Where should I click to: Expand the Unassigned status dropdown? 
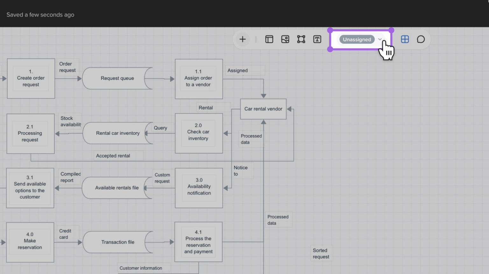[380, 39]
